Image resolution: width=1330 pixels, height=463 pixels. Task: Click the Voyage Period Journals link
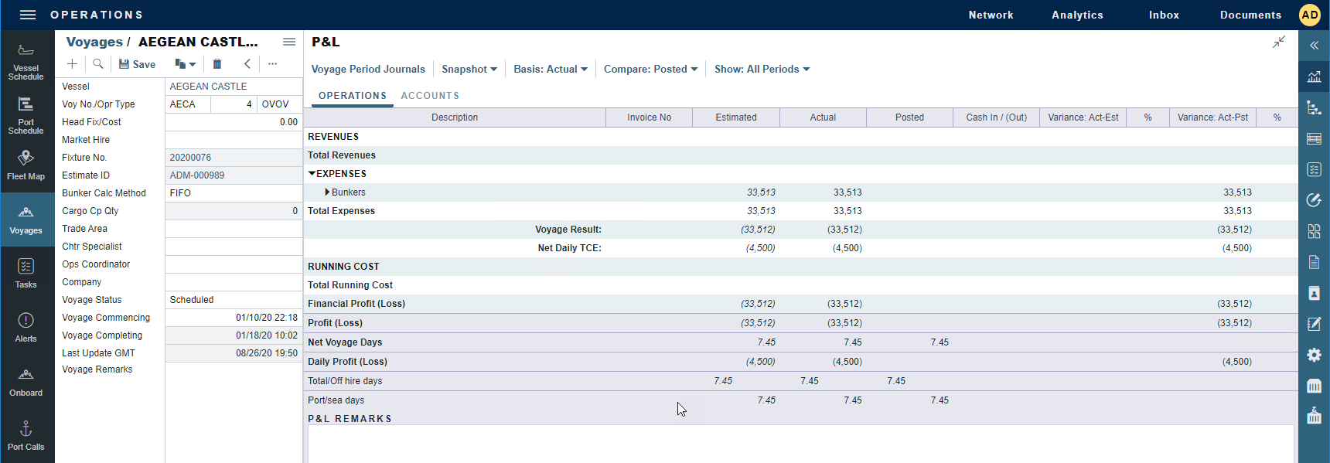point(368,70)
